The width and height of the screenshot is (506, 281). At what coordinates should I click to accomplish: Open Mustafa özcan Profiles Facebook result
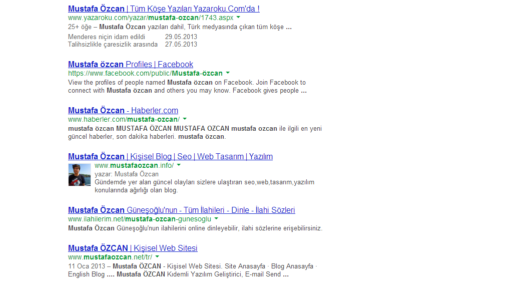tap(130, 64)
